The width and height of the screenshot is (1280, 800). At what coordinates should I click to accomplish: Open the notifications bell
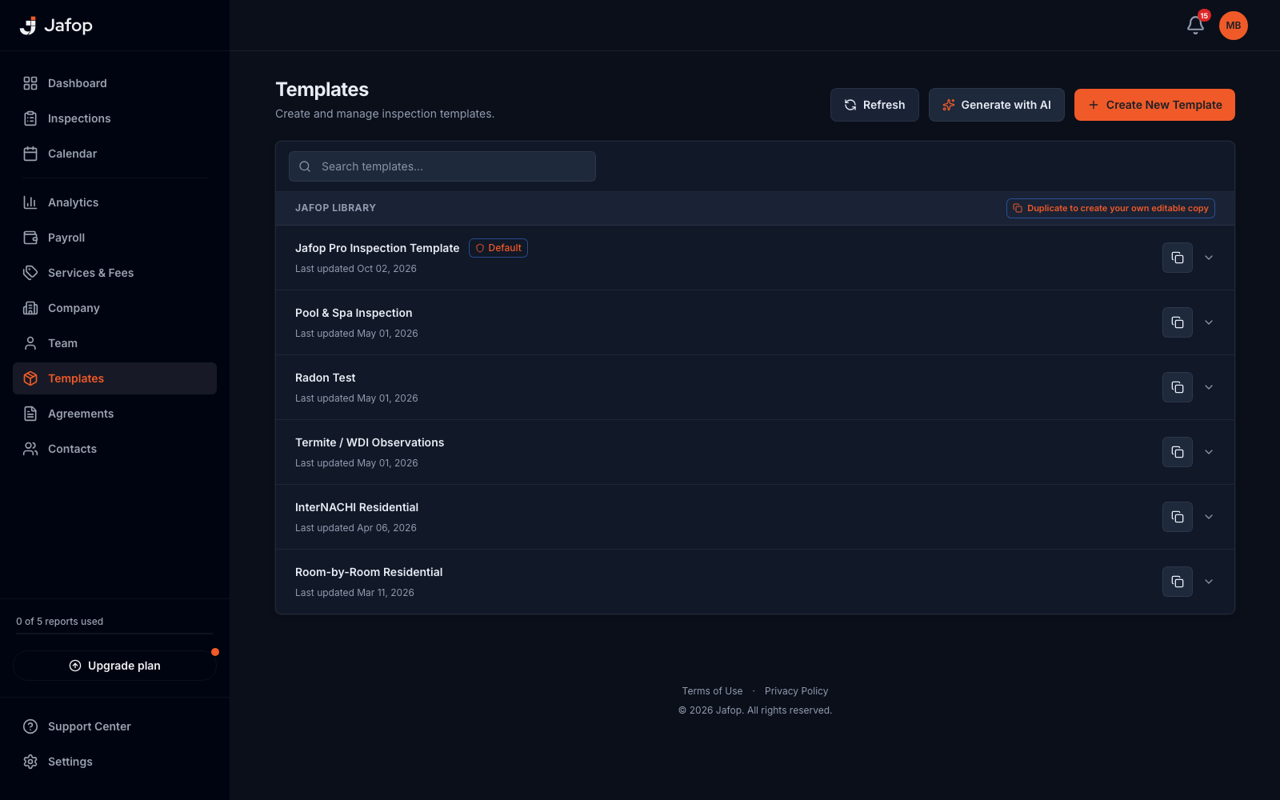(x=1195, y=26)
